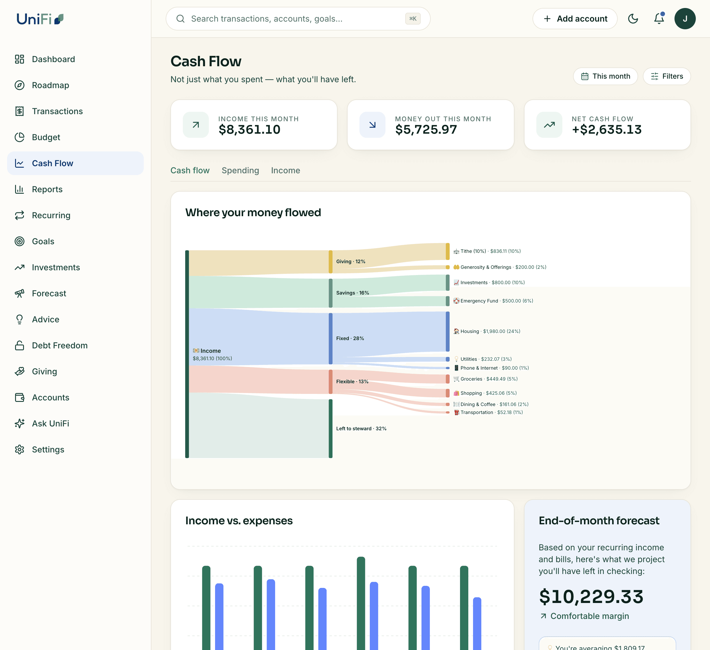This screenshot has width=710, height=650.
Task: Click Generosity & Offerings label
Action: pyautogui.click(x=500, y=267)
